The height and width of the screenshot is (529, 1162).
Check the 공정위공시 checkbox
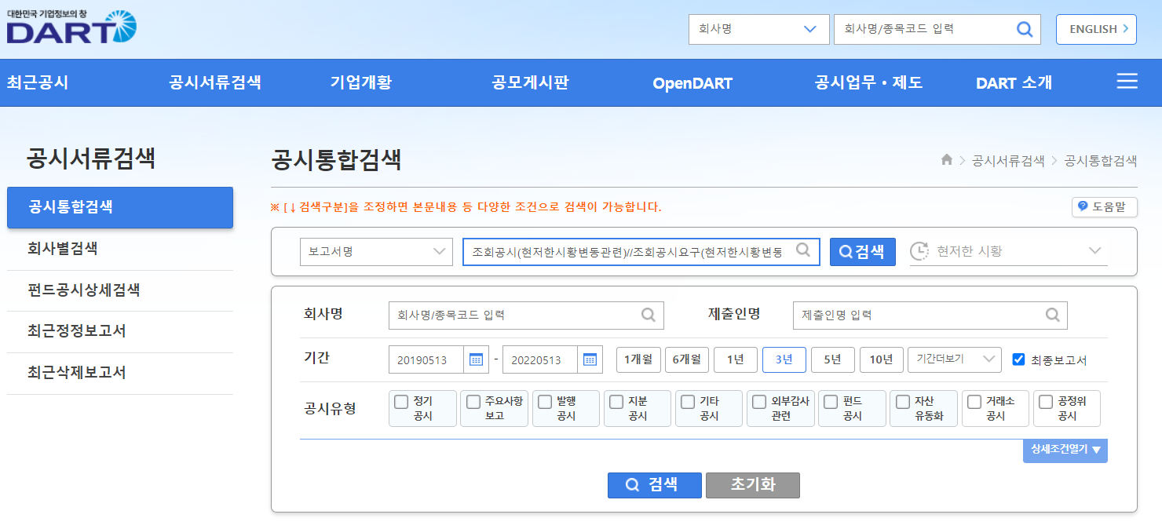click(x=1046, y=402)
